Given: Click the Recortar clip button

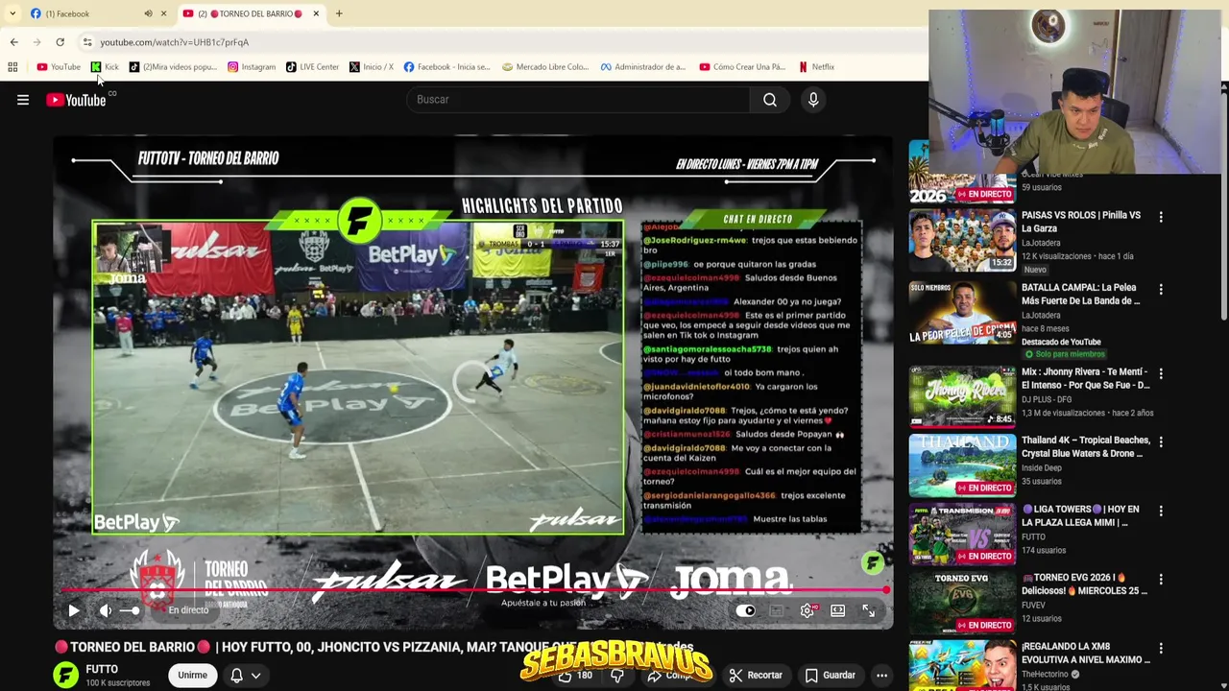Looking at the screenshot, I should click(x=756, y=676).
